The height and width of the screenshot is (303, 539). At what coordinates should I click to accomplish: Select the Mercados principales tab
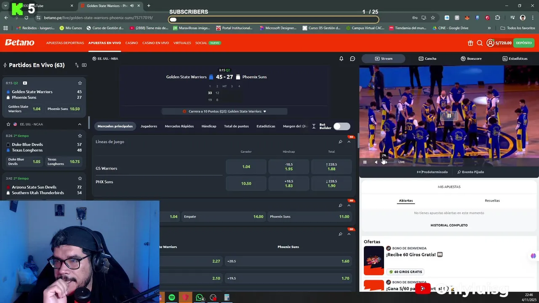[115, 126]
